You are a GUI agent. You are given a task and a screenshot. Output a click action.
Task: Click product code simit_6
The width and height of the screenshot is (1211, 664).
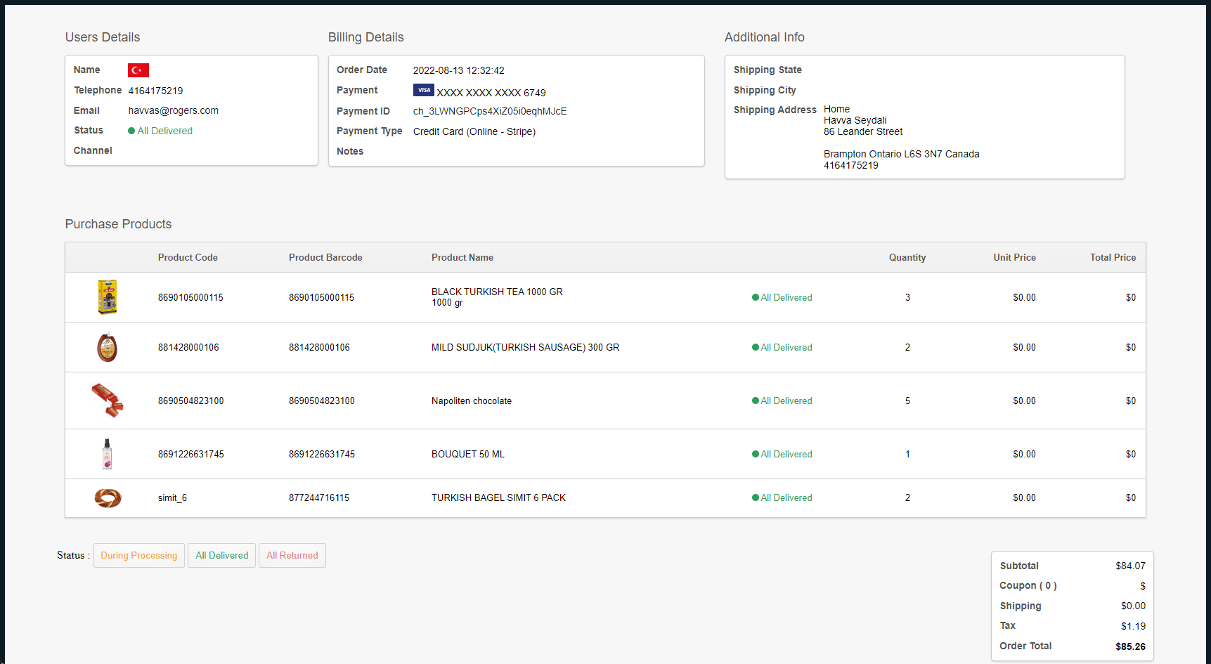(x=172, y=497)
